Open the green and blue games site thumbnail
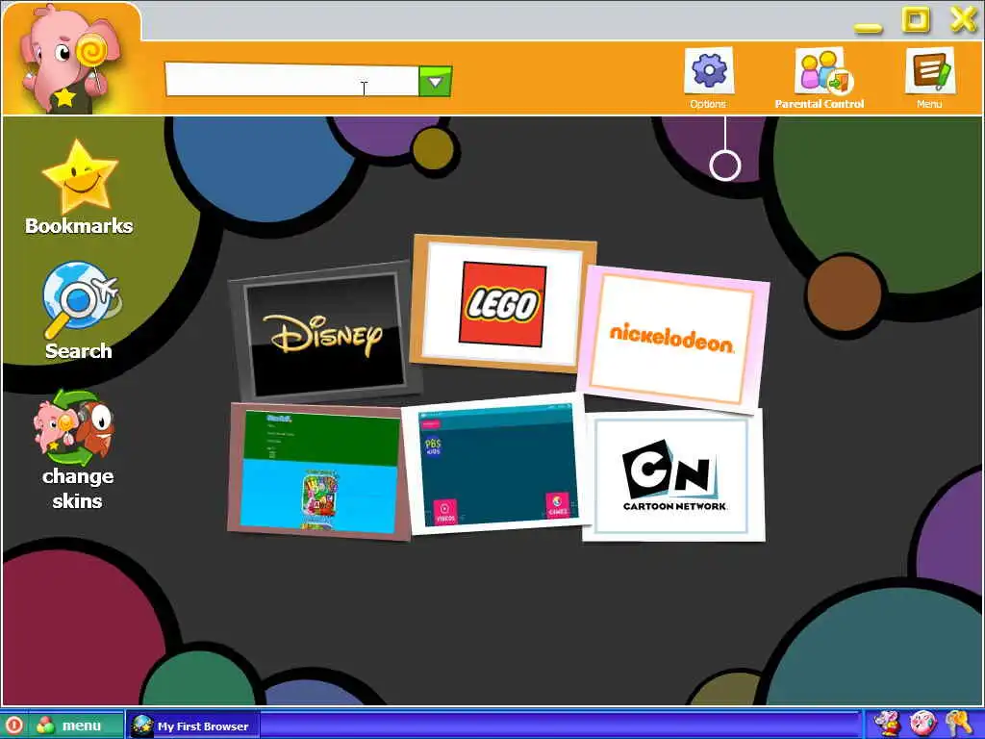The width and height of the screenshot is (985, 739). click(x=318, y=471)
